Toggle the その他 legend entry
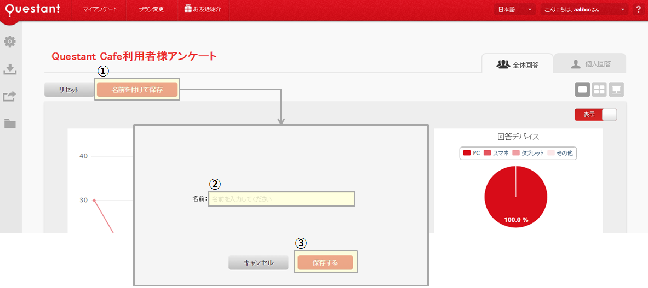Screen dimensions: 648x288 click(560, 153)
